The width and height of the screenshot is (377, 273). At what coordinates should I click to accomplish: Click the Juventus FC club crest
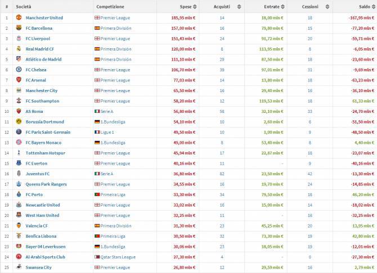point(19,174)
